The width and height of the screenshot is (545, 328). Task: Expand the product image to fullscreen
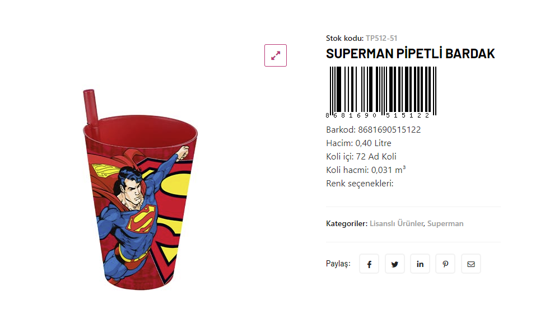[276, 55]
